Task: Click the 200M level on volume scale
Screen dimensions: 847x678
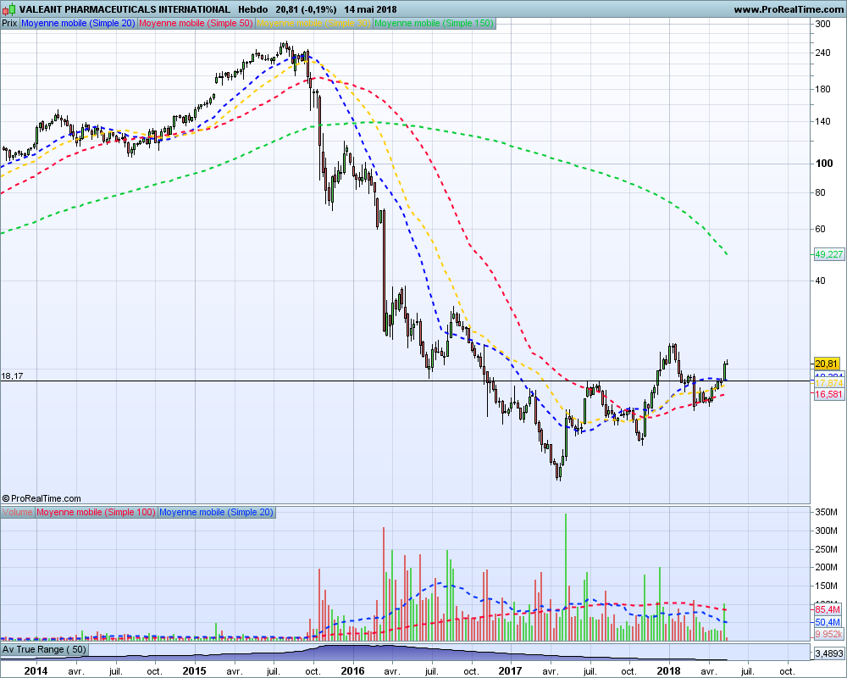Action: pyautogui.click(x=827, y=567)
